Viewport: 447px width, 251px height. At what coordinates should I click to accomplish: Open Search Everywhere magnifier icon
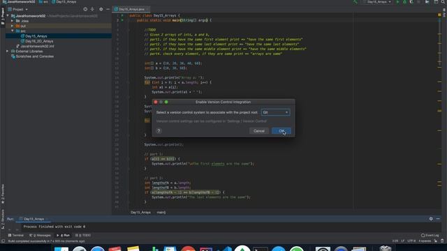pos(444,2)
